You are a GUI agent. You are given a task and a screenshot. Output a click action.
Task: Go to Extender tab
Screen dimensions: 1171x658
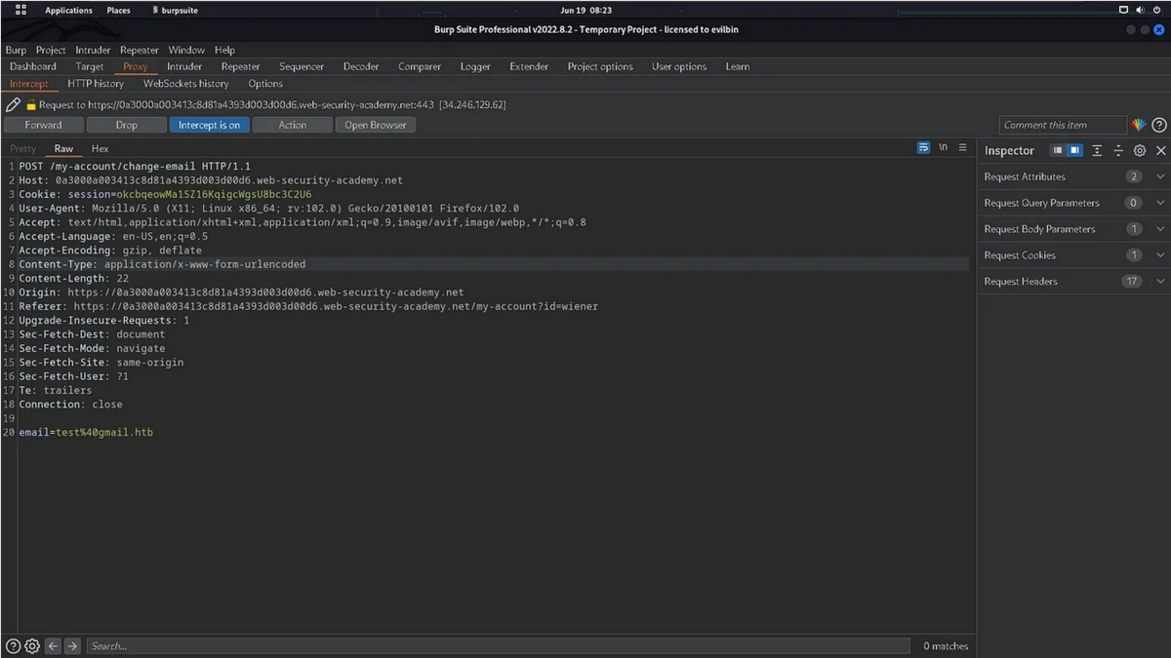click(x=529, y=66)
